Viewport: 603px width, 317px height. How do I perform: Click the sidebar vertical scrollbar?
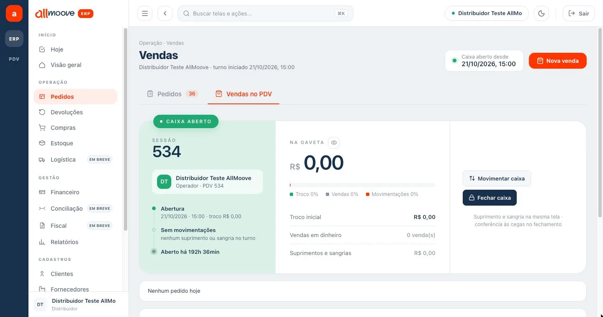point(125,129)
